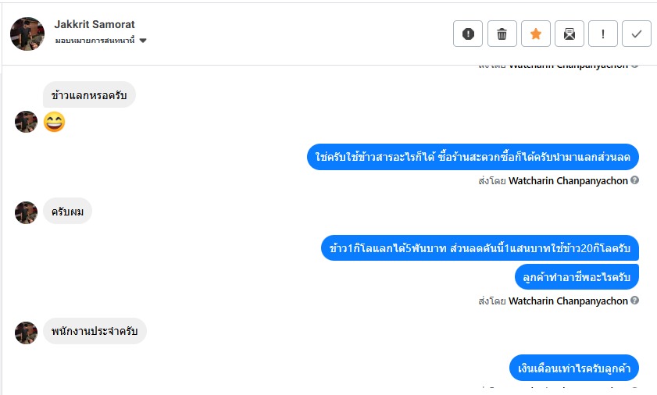
Task: Select the ข้าว1กิโลแลกได้5พันบาท message bubble
Action: pos(480,249)
